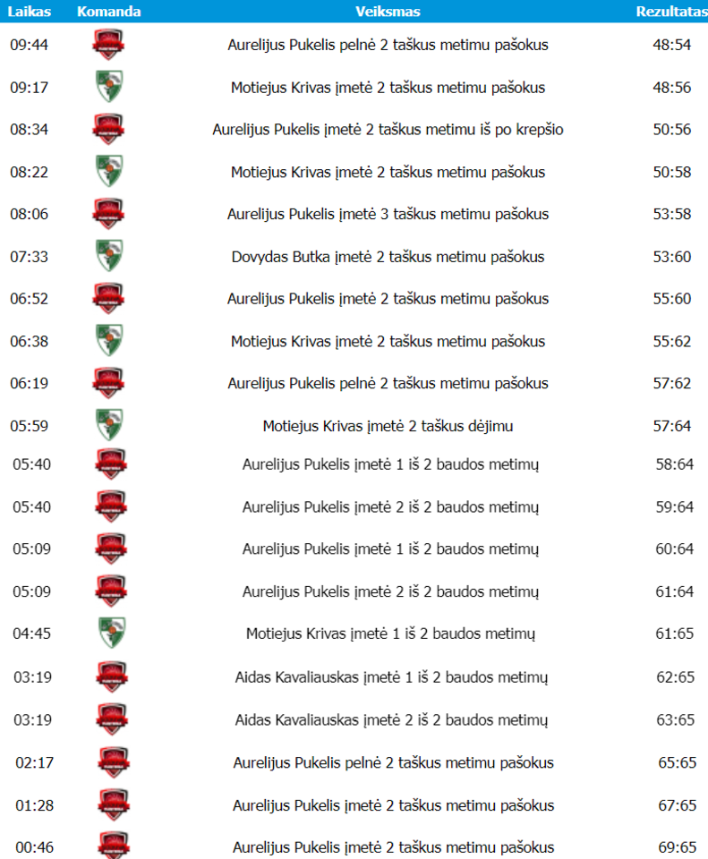Viewport: 708px width, 859px height.
Task: Click red team logo at 09:44 row
Action: click(108, 44)
